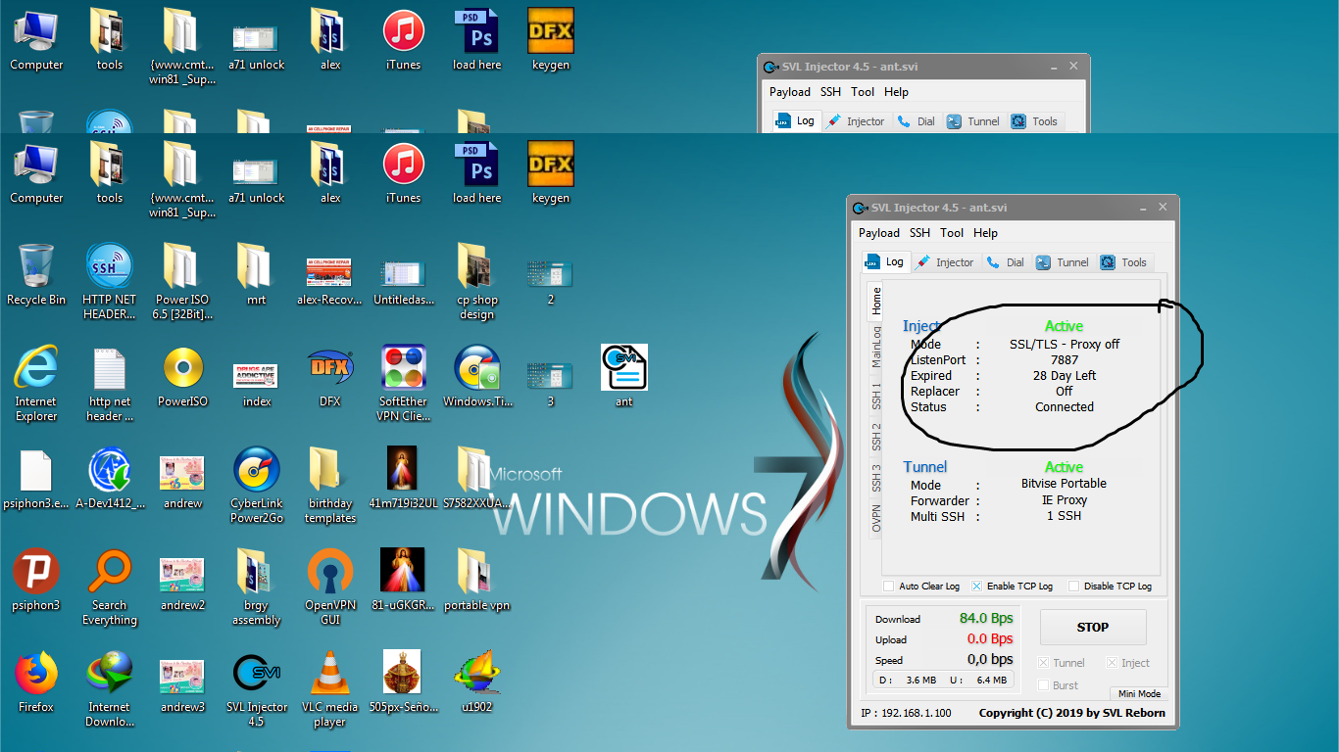Click the "Bitvise Portable" tunnel mode text
Screen dimensions: 1339x752
coord(1064,484)
